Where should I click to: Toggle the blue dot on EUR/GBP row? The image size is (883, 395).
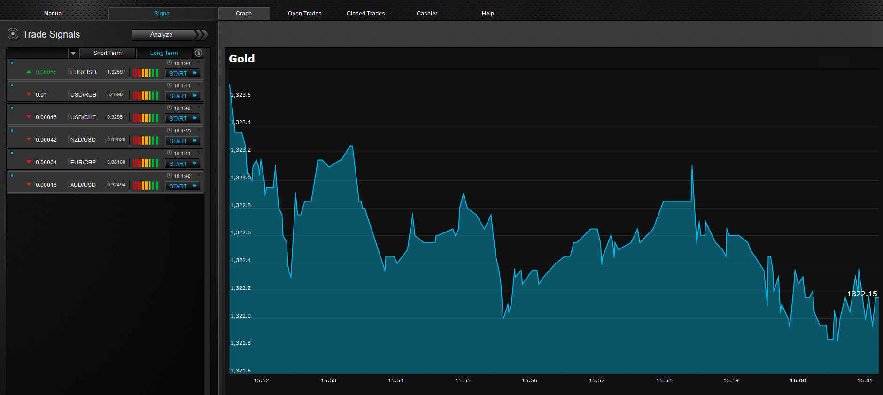12,153
